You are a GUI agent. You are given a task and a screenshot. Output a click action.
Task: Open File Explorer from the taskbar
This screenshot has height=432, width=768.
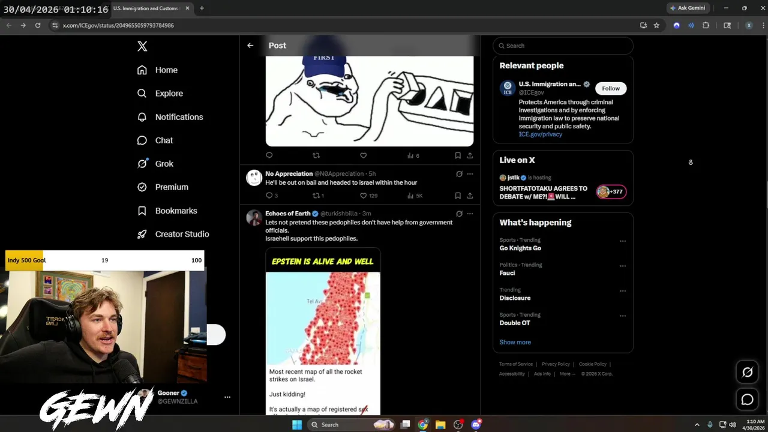point(440,425)
